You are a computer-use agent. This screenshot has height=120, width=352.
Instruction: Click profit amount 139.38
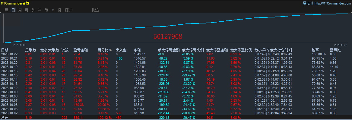78,105
